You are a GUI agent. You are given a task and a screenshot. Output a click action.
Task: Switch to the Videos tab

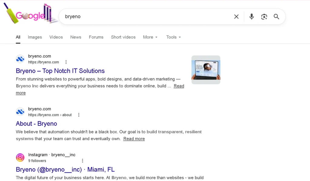(x=56, y=37)
